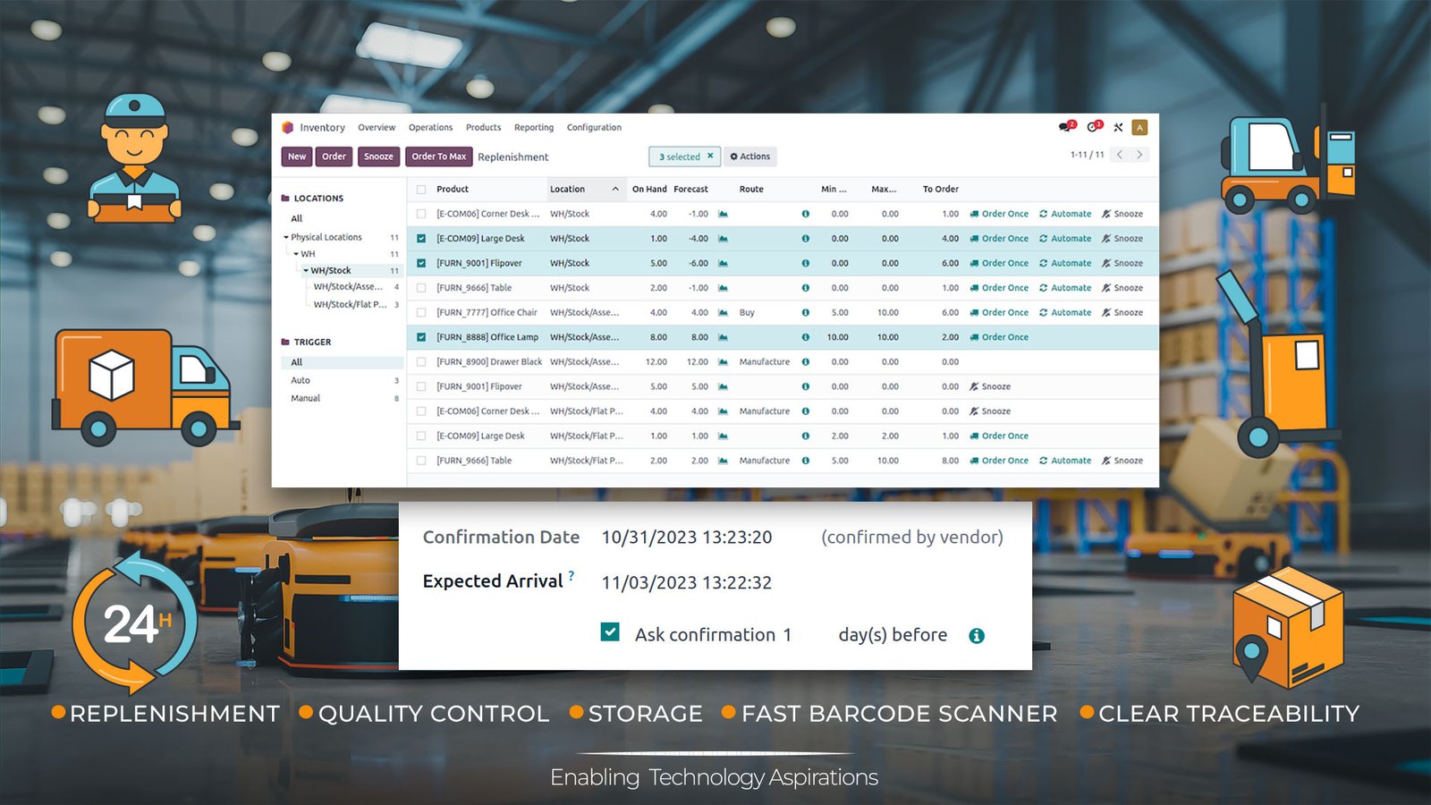This screenshot has height=805, width=1431.
Task: Click the Odoo Inventory app logo
Action: 288,128
